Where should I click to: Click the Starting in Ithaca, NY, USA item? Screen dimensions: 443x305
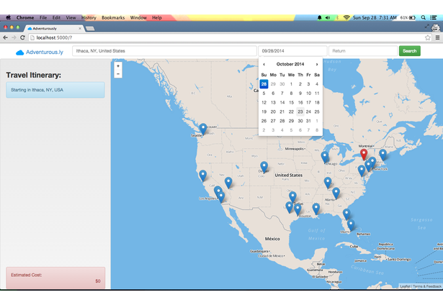(x=55, y=90)
